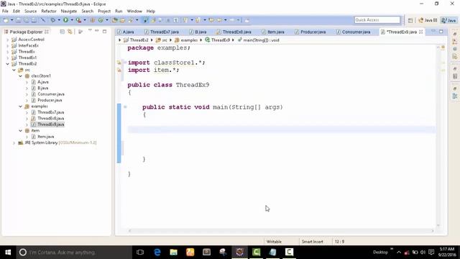This screenshot has height=259, width=460.
Task: Click the New Java Class green icon
Action: (x=101, y=20)
